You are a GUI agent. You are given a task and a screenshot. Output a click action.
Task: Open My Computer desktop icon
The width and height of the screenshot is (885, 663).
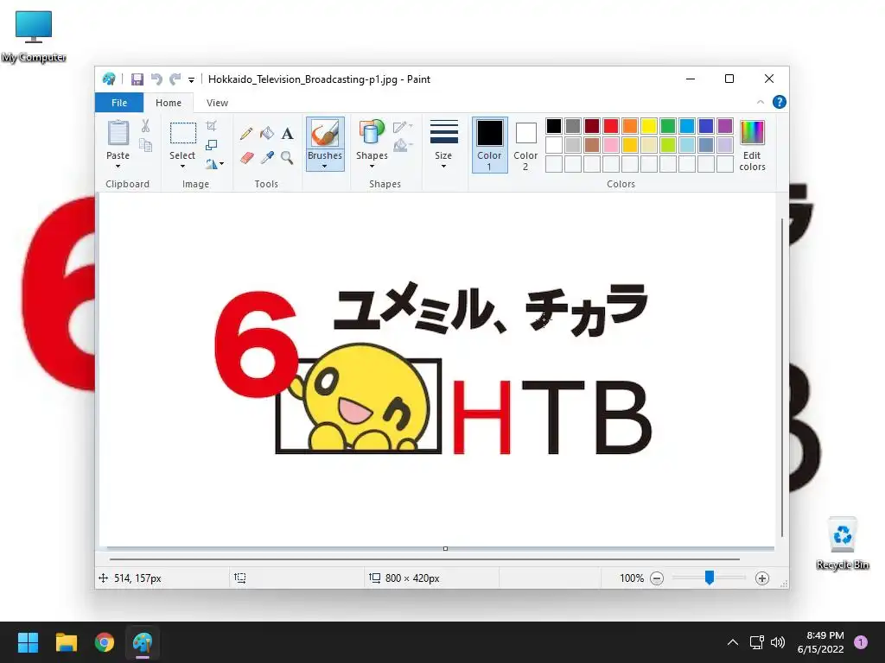pos(34,36)
